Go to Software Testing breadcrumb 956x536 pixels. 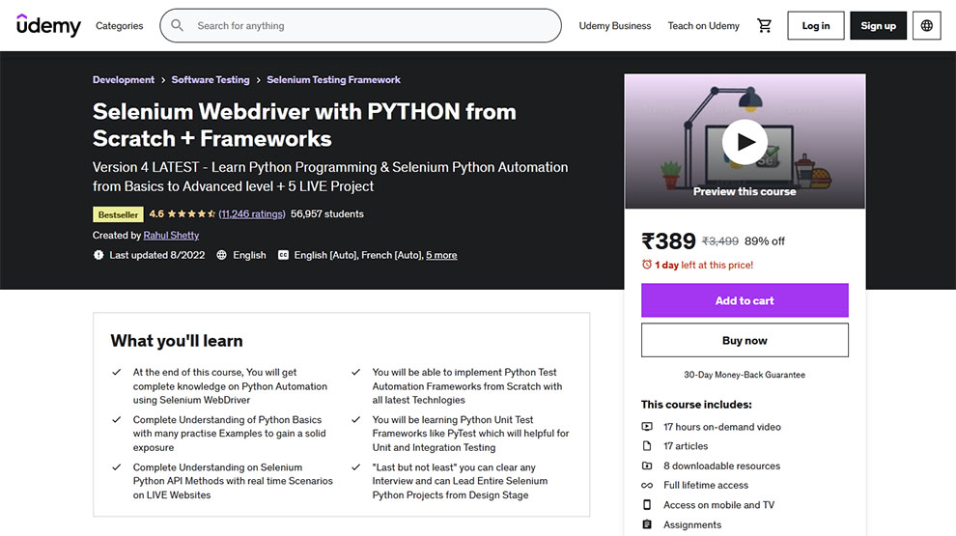click(x=211, y=80)
